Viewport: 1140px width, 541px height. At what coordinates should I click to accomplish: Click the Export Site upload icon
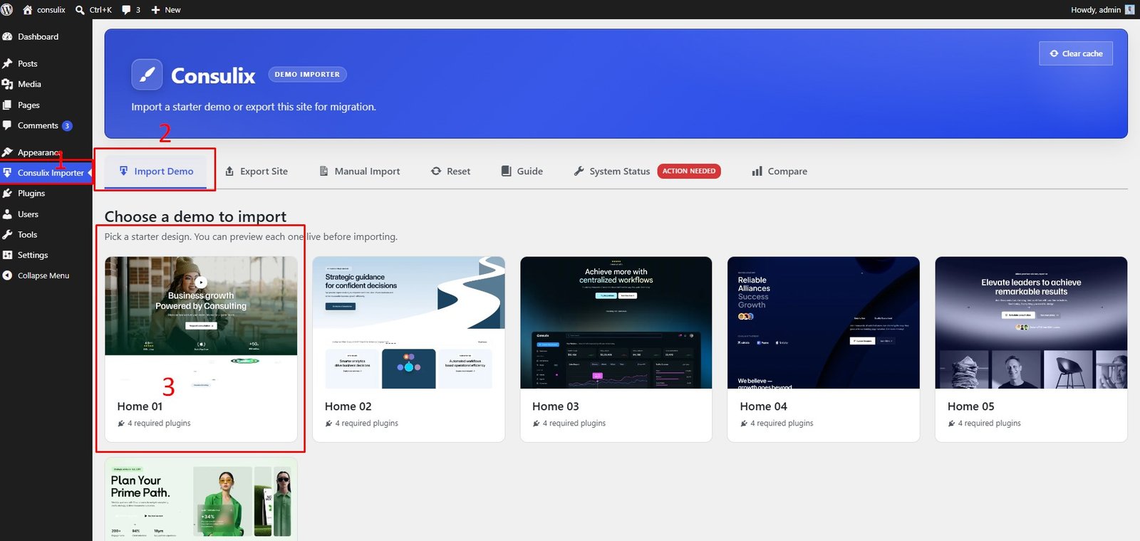229,171
